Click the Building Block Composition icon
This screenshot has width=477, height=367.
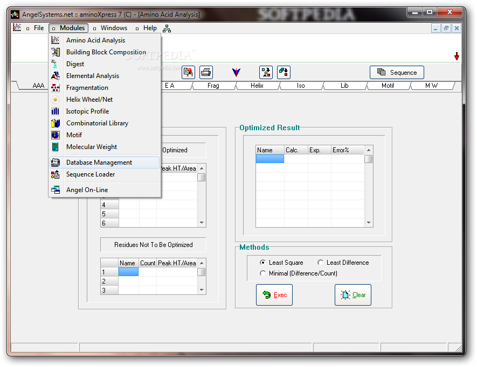click(56, 52)
